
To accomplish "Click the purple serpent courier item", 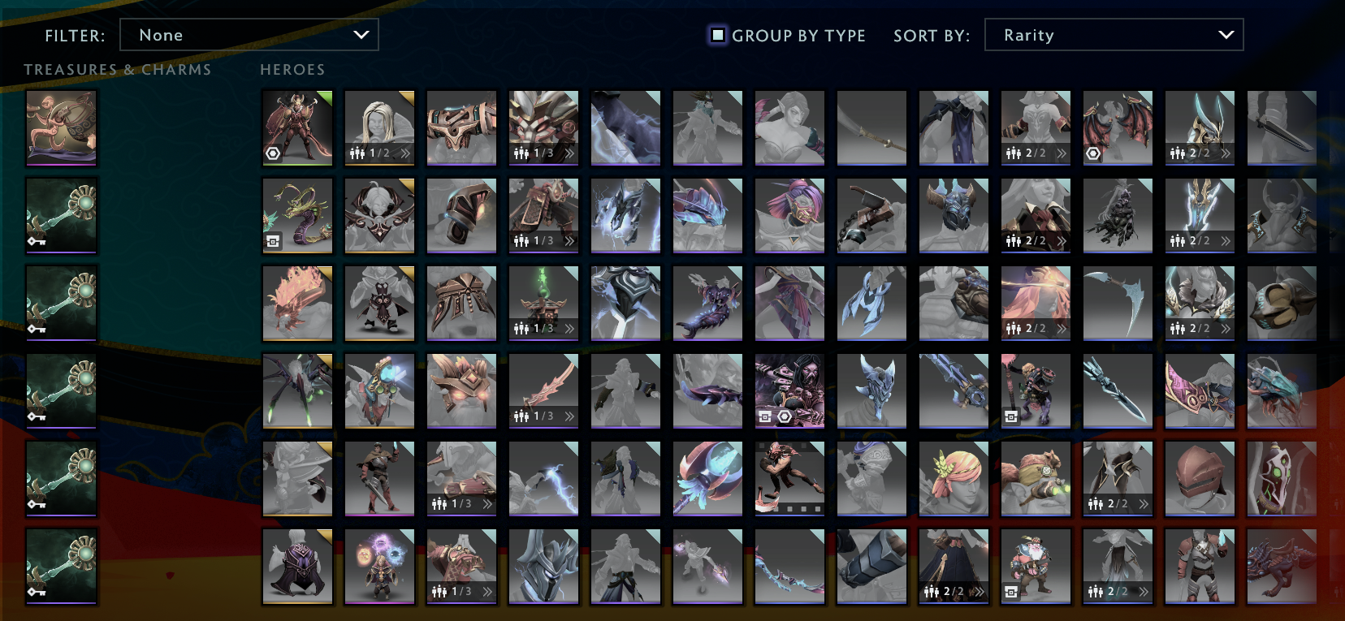I will 297,215.
